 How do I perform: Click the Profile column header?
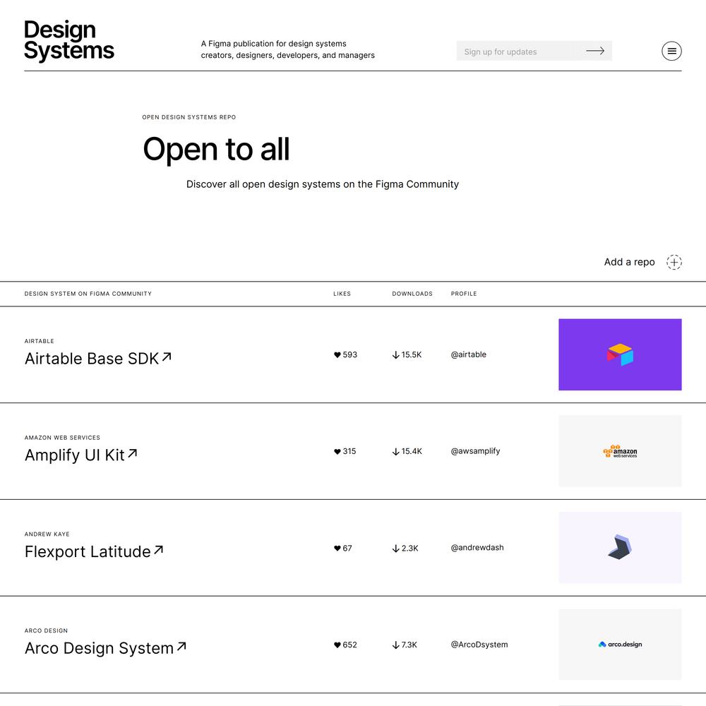tap(464, 294)
